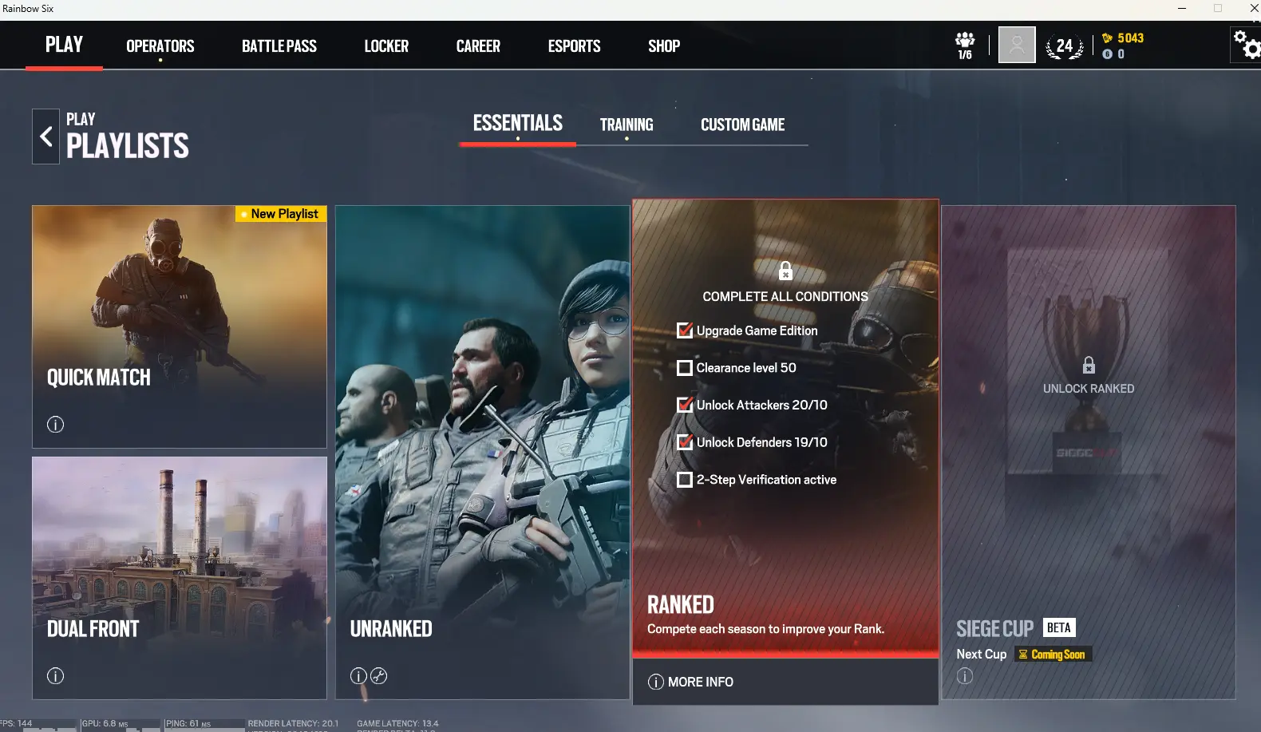Click the Next Cup label
1261x732 pixels.
coord(982,655)
